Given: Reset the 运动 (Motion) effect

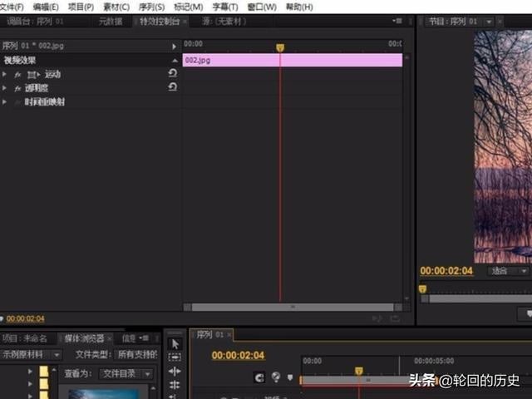Looking at the screenshot, I should 172,74.
